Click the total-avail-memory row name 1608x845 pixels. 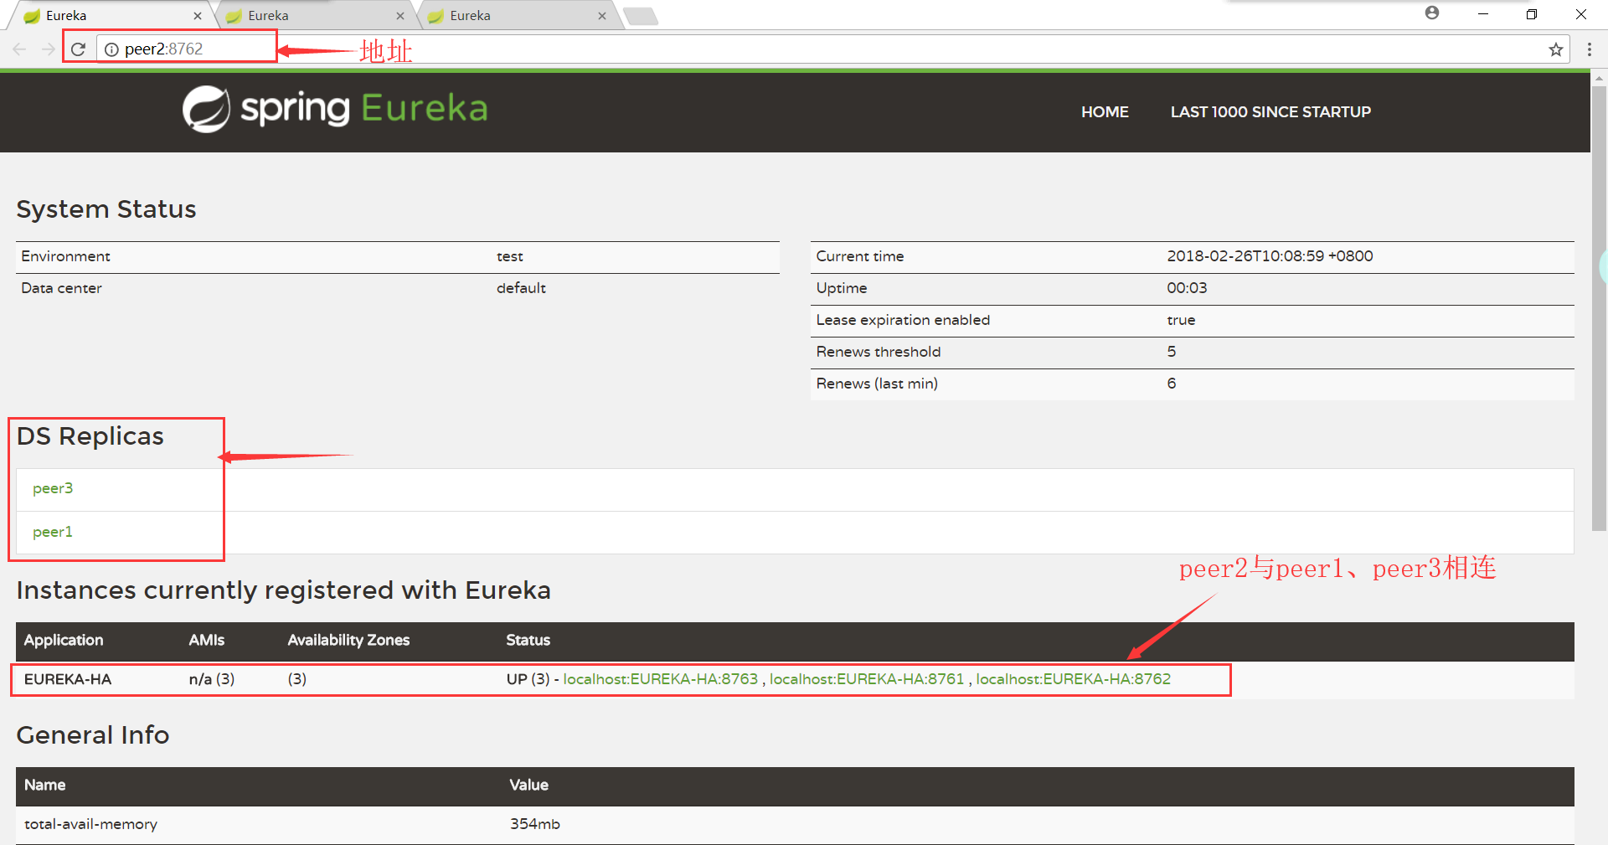tap(90, 824)
